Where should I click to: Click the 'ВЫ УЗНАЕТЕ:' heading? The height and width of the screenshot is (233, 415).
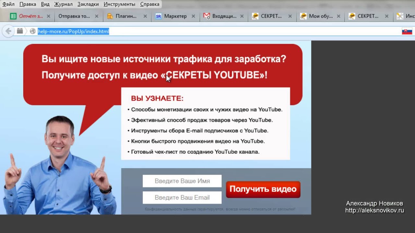pos(157,98)
